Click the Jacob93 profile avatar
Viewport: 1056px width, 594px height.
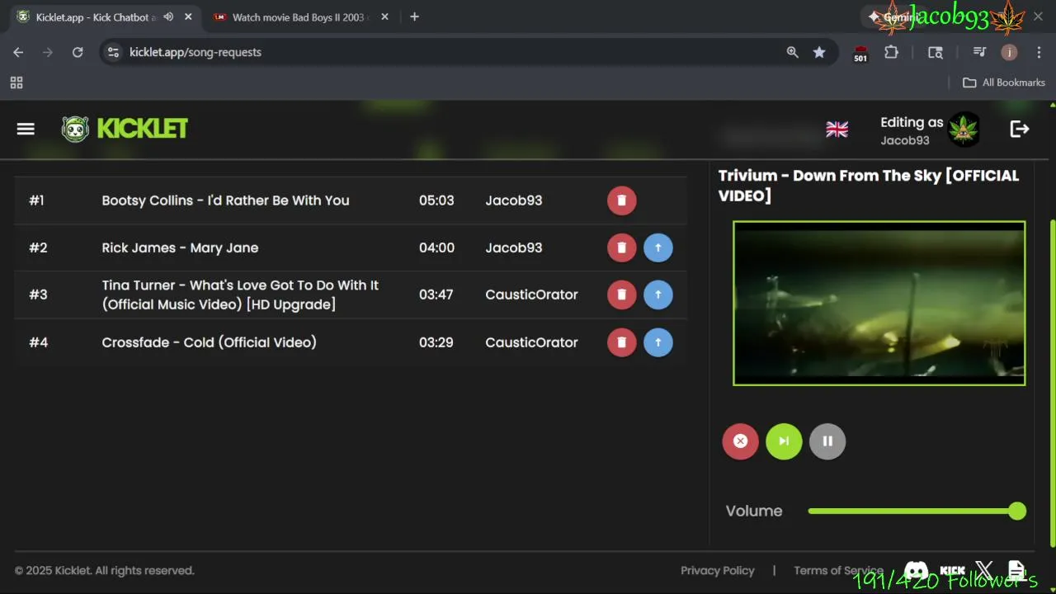(x=964, y=130)
